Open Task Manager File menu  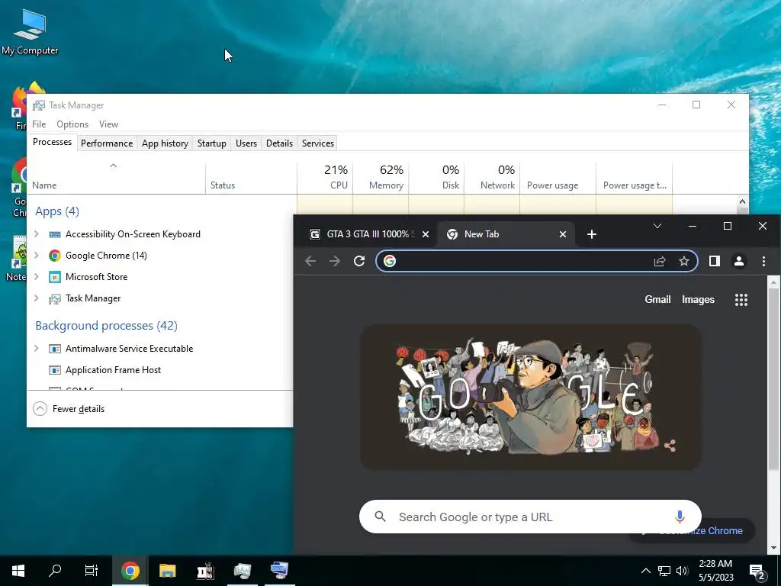39,124
